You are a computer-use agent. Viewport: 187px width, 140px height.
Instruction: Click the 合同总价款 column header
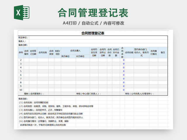[110, 52]
